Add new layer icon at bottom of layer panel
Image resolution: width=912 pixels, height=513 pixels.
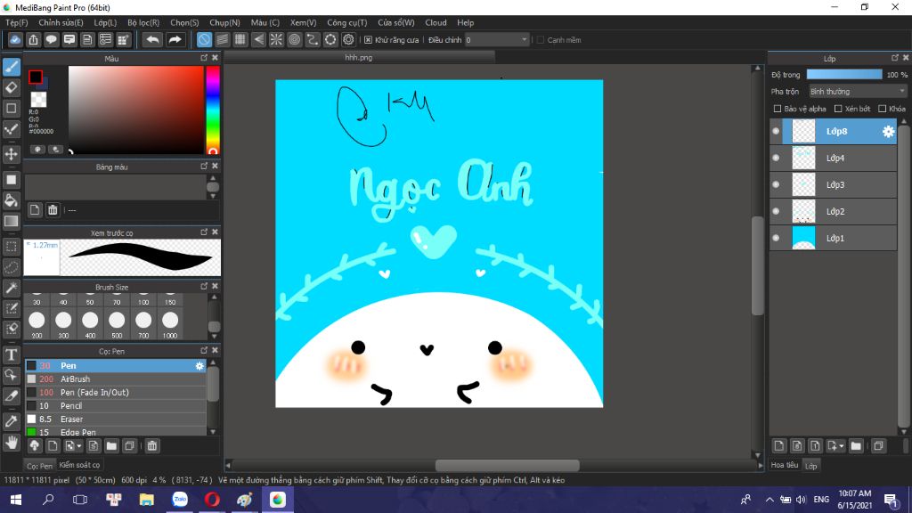[778, 446]
